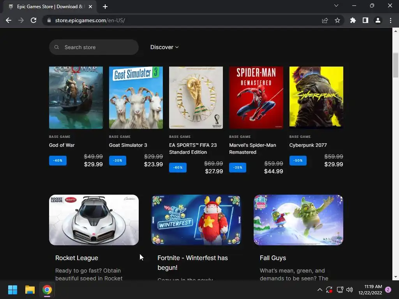Open File Explorer from taskbar
The height and width of the screenshot is (299, 399).
point(30,290)
